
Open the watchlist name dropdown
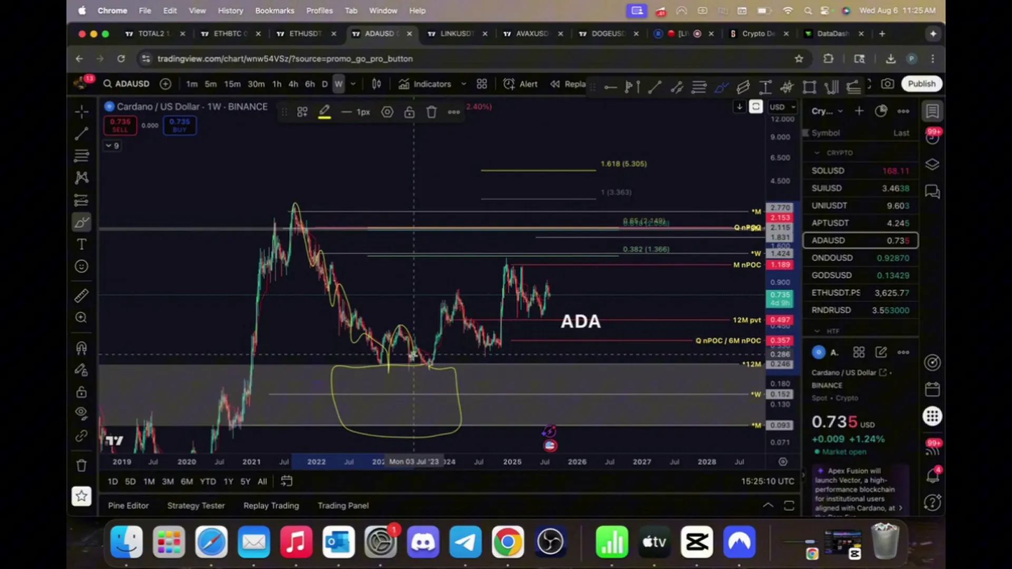pyautogui.click(x=828, y=111)
